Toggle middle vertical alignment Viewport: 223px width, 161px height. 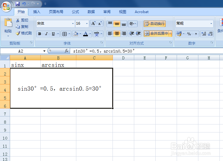tap(117, 23)
